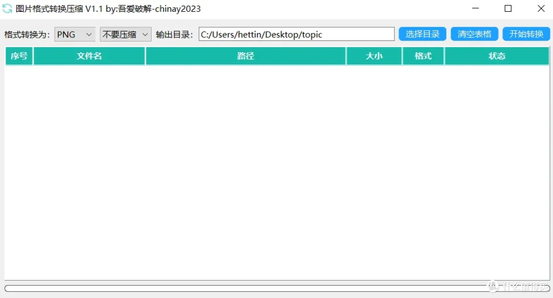Click the 清空表格 button
The image size is (553, 298).
(474, 34)
